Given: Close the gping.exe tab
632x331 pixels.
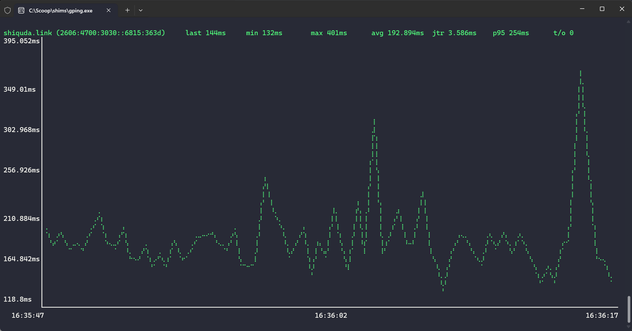Looking at the screenshot, I should 109,10.
